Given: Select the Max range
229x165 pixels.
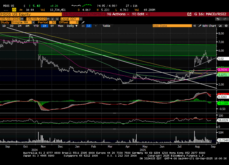Looking at the screenshot, I should 61,26.
